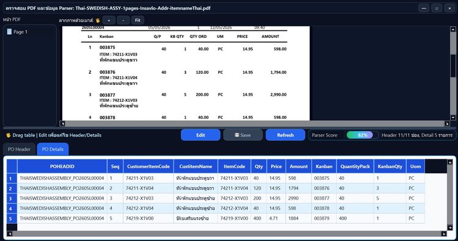Select row header 2 in details grid

[12, 188]
